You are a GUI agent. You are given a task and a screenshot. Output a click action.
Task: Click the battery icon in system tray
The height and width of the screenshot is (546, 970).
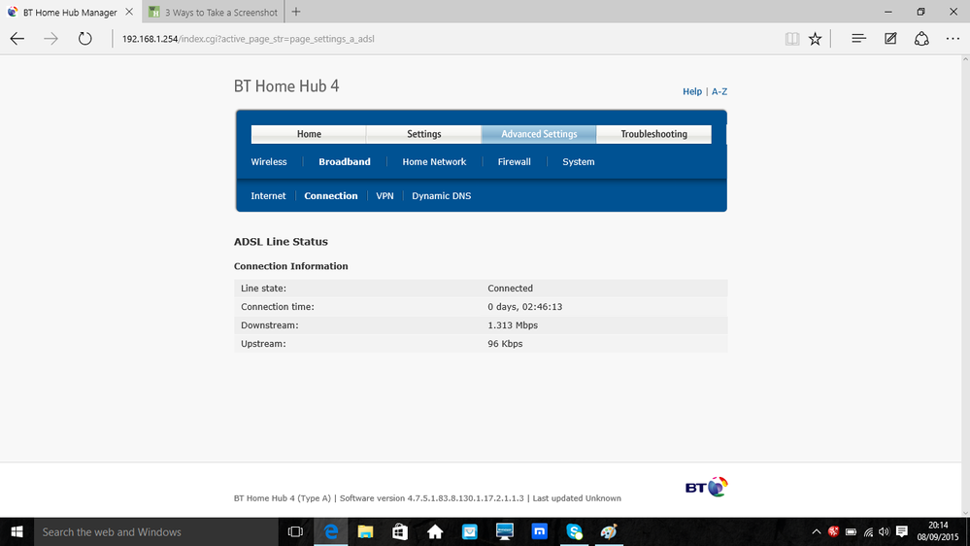(x=852, y=531)
